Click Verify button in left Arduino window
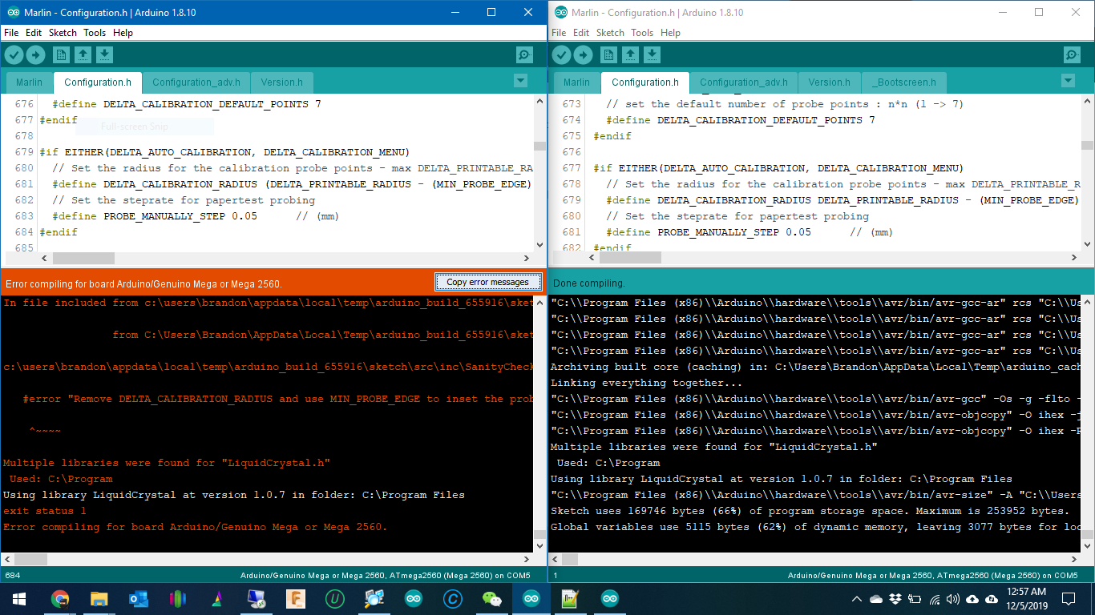 point(14,54)
